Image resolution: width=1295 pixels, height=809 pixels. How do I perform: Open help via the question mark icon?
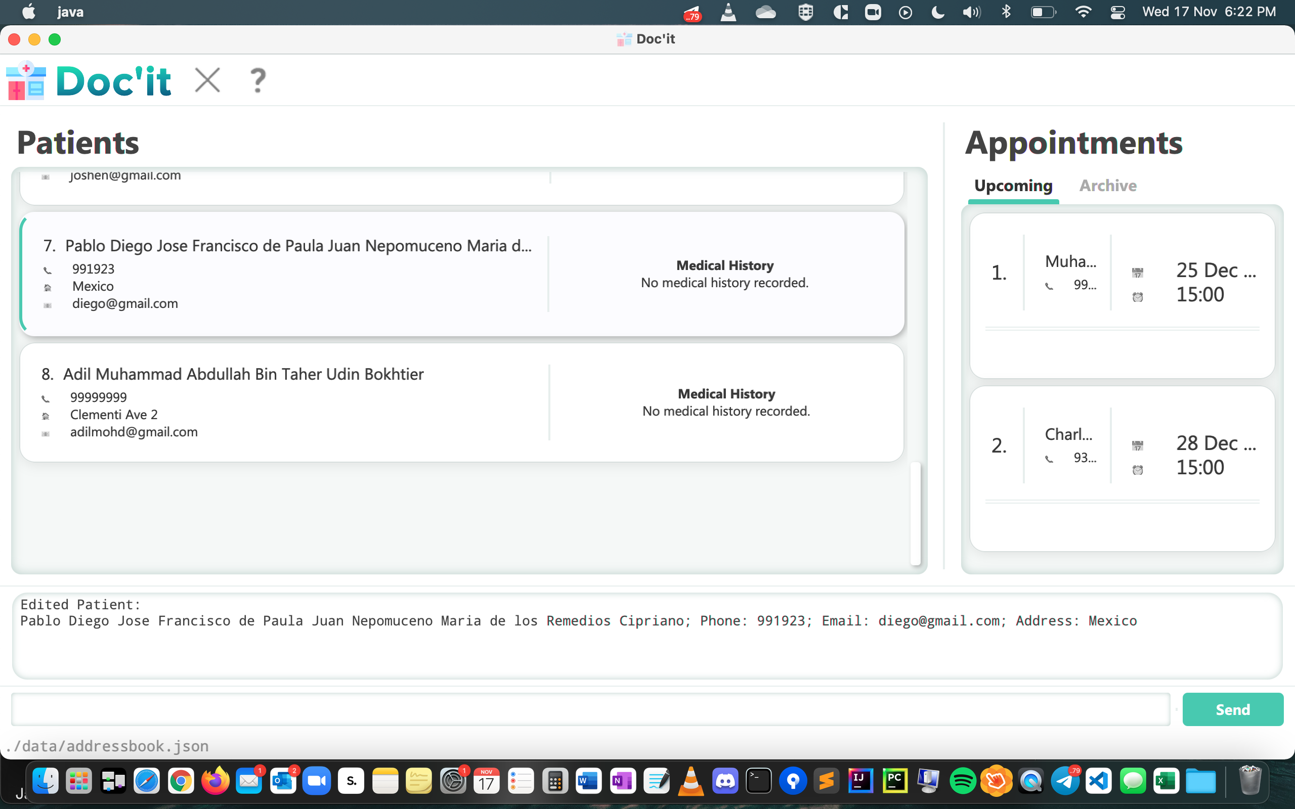(258, 81)
